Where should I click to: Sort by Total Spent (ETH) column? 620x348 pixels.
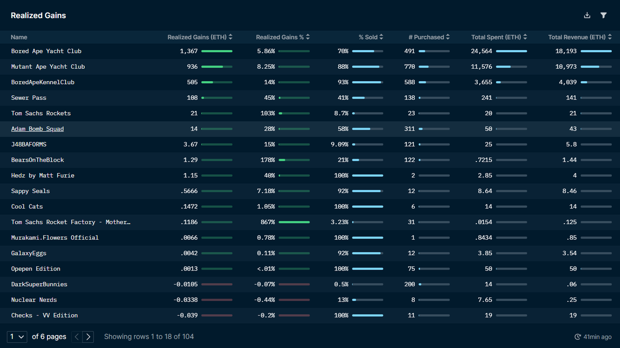coord(499,37)
